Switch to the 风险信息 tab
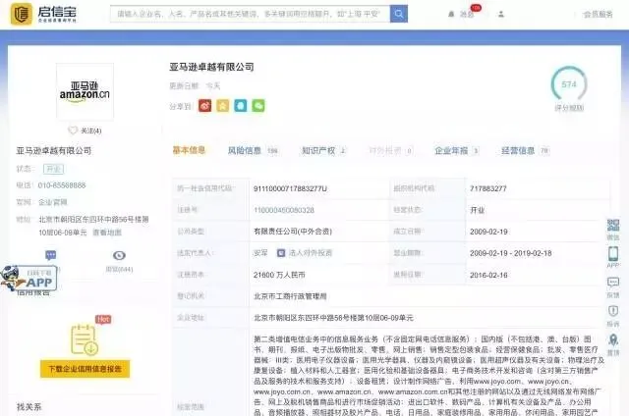Viewport: 629px width, 416px height. [245, 150]
